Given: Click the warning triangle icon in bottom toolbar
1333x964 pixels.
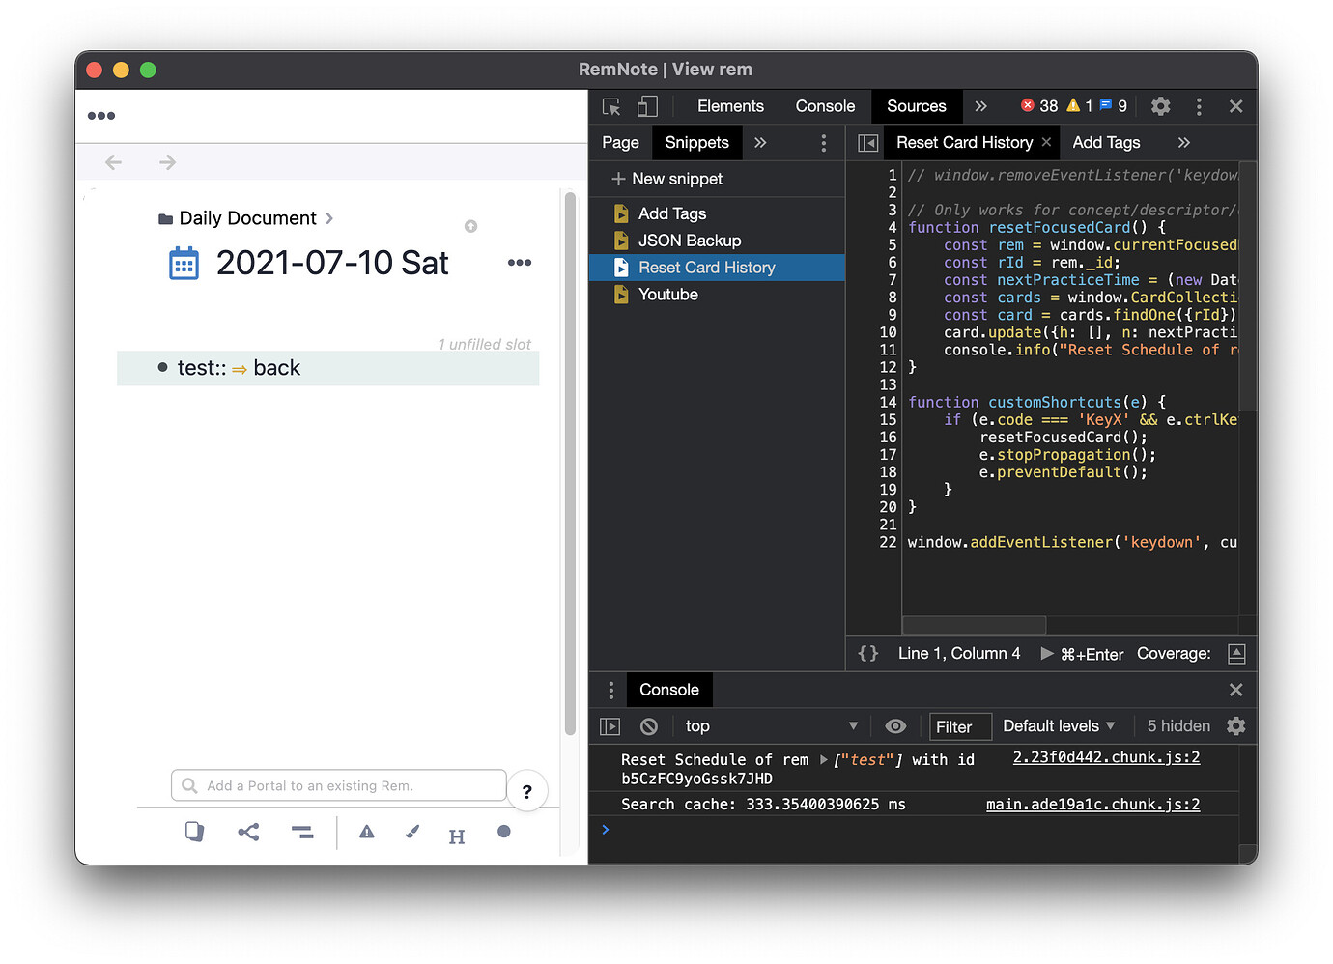Looking at the screenshot, I should (367, 832).
